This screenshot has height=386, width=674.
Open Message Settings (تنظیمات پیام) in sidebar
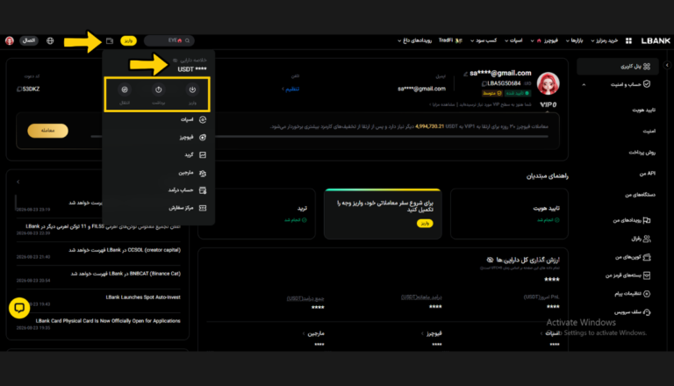632,294
